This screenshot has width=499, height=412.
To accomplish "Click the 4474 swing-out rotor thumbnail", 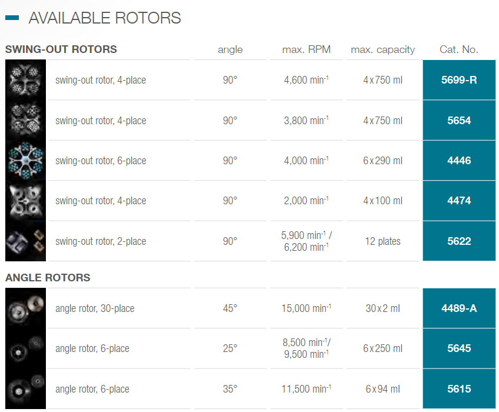I will point(26,201).
